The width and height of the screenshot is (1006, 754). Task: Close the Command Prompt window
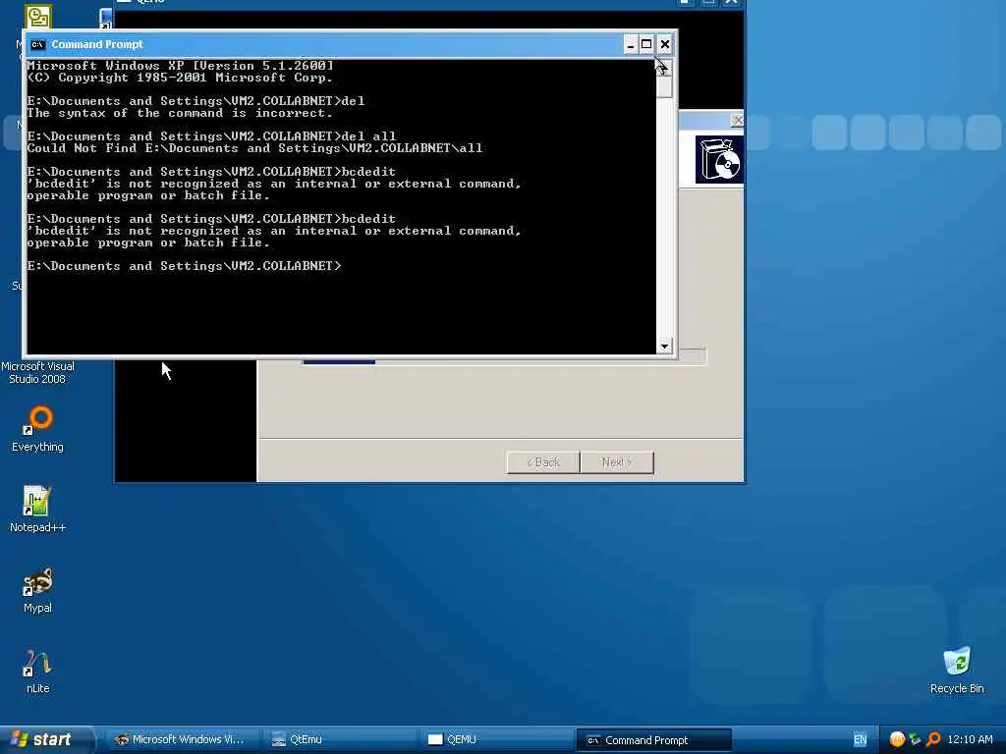click(x=665, y=44)
